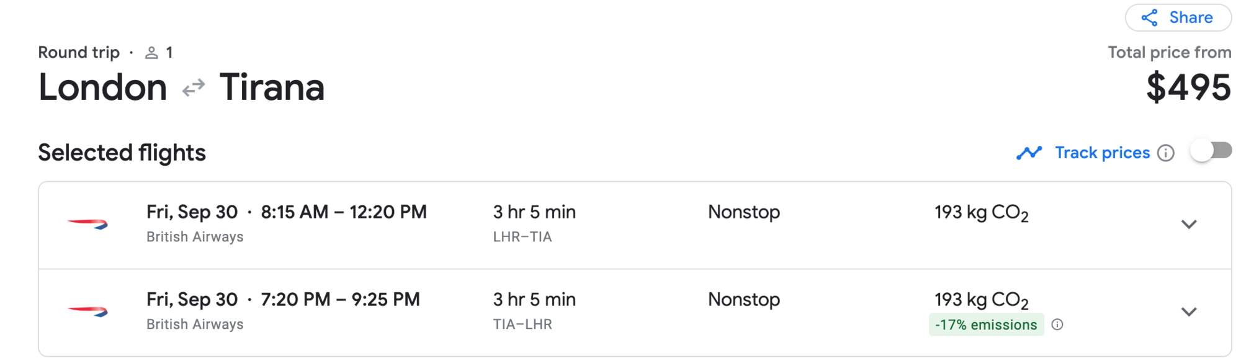
Task: Click the Track prices trend graph icon
Action: click(1029, 153)
